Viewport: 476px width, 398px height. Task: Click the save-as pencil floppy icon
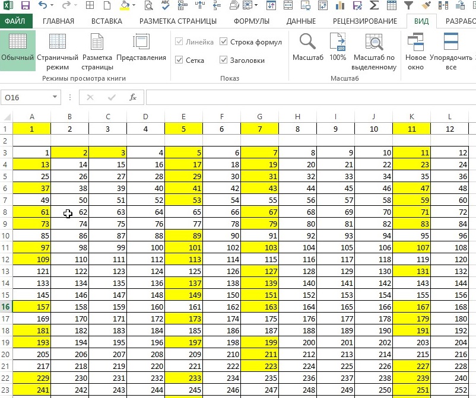click(357, 5)
